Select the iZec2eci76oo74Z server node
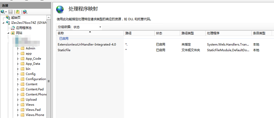This screenshot has width=274, height=118. tap(29, 23)
